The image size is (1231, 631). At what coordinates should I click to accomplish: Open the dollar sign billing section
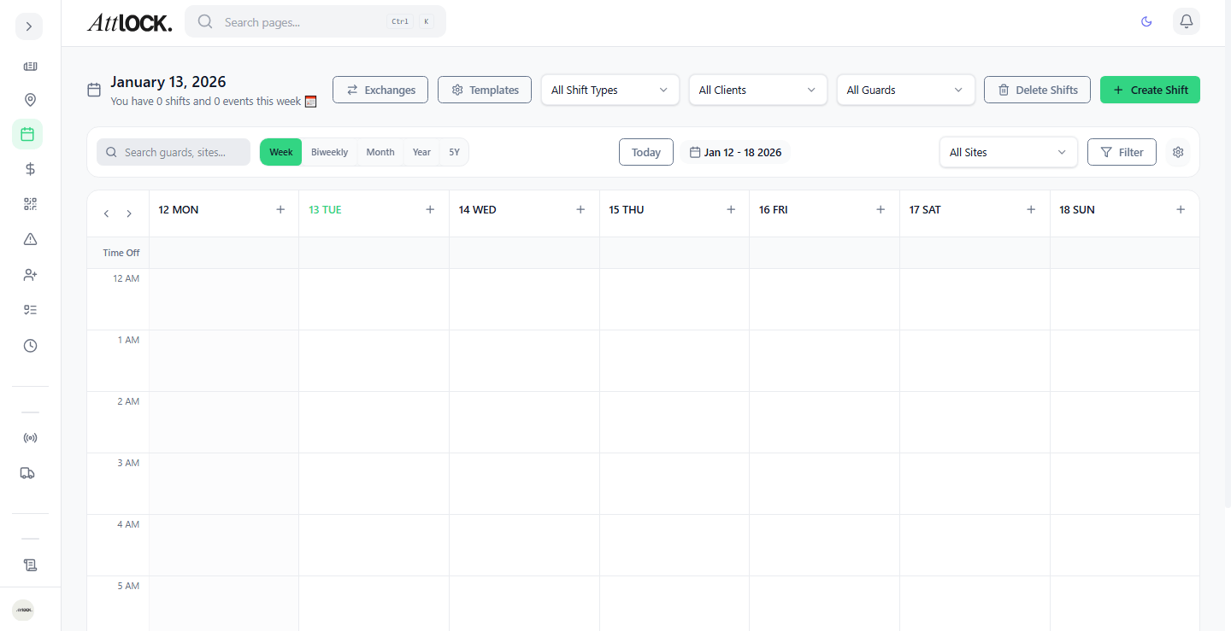point(30,169)
